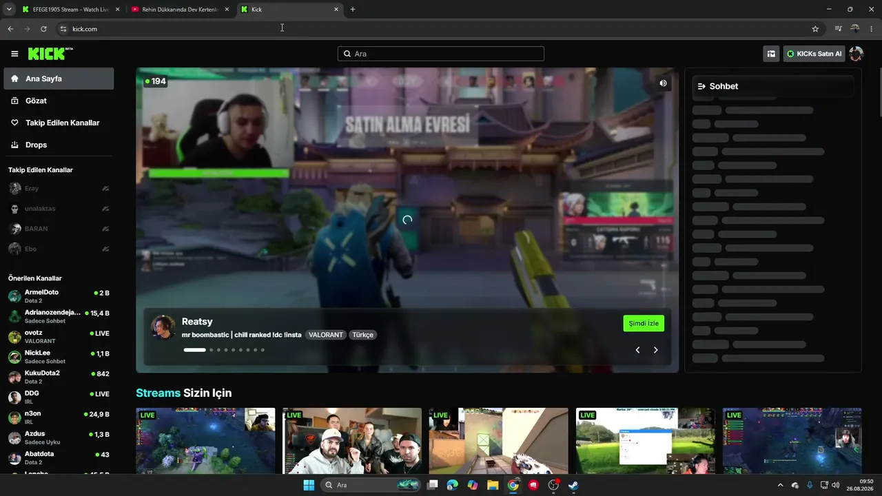Open followed channel Ebo
Viewport: 882px width, 496px height.
59,249
